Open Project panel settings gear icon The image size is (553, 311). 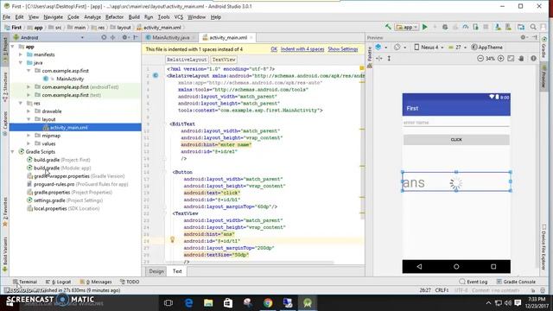point(124,37)
